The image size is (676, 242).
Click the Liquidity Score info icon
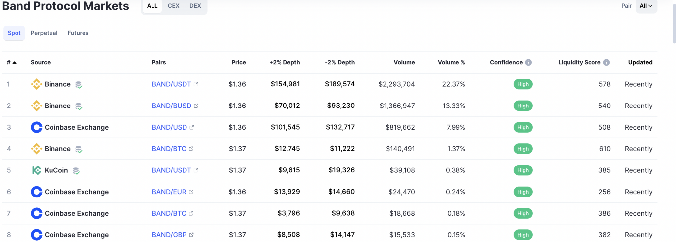pos(606,62)
